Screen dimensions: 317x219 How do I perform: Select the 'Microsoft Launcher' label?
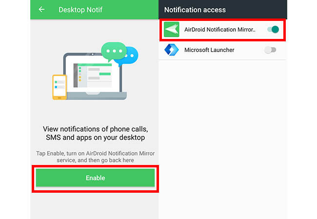click(x=209, y=50)
